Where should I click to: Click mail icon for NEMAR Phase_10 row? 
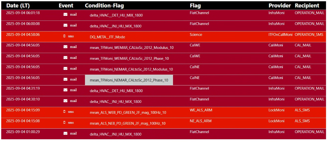click(x=66, y=79)
